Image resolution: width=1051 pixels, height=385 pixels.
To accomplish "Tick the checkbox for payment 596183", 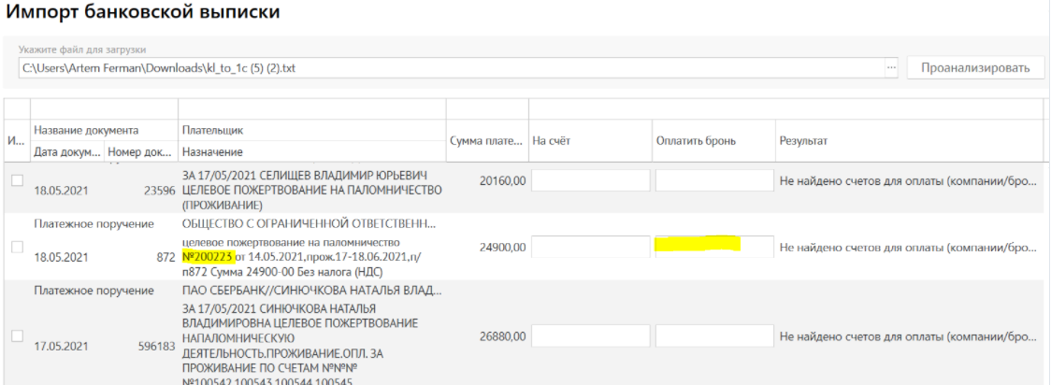I will [16, 336].
